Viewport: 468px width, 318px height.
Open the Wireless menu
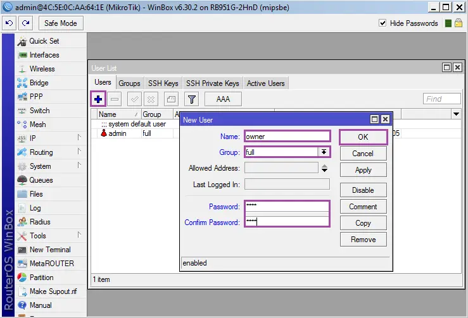tap(51, 69)
